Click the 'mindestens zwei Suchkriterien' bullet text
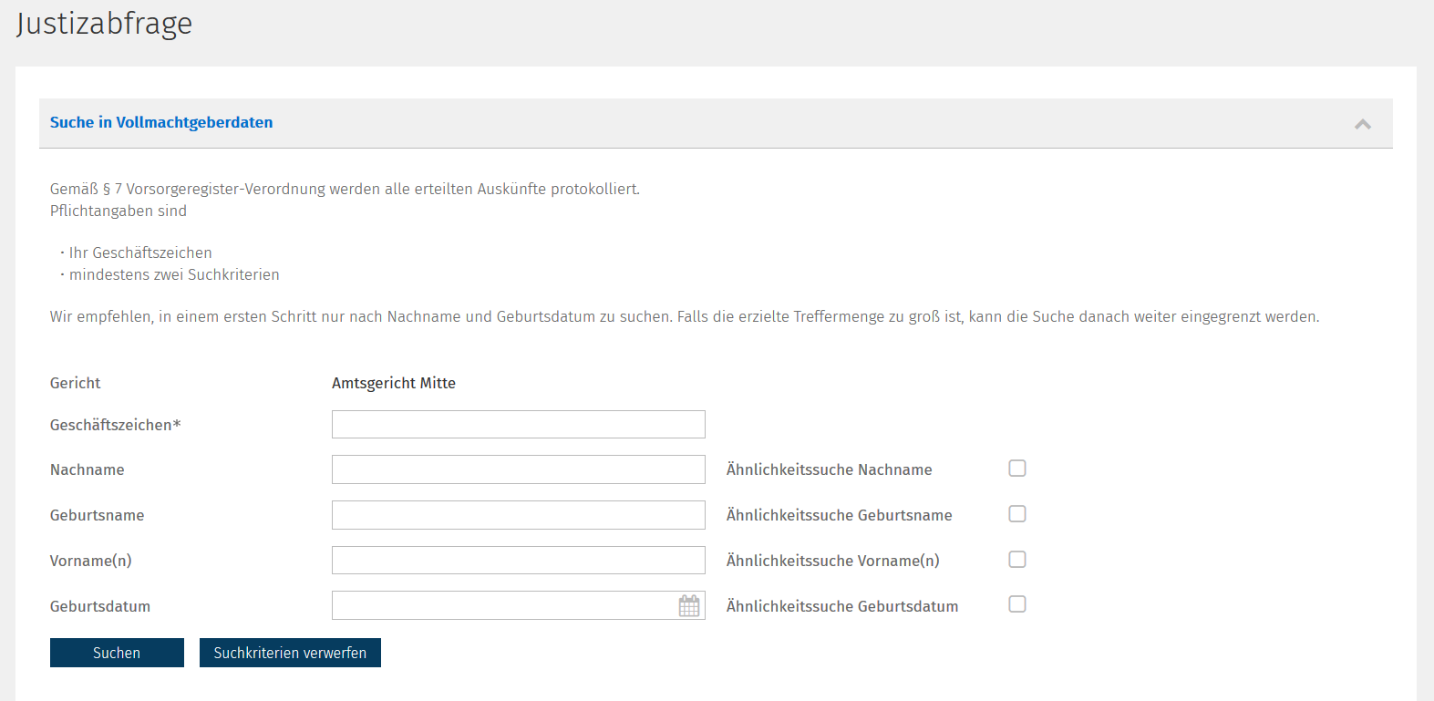The image size is (1434, 701). (x=174, y=274)
